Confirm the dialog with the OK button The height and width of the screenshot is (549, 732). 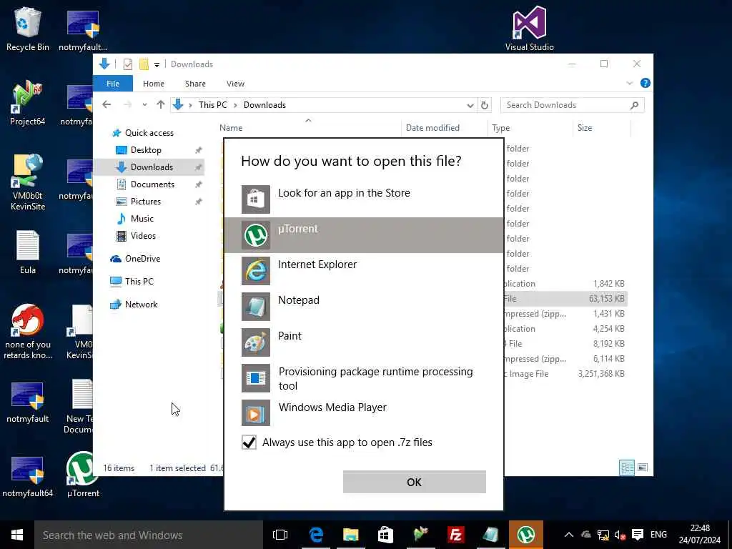pyautogui.click(x=414, y=482)
